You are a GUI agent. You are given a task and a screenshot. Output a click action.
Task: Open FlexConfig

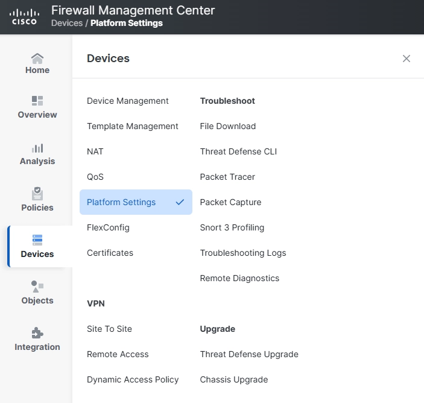(108, 227)
